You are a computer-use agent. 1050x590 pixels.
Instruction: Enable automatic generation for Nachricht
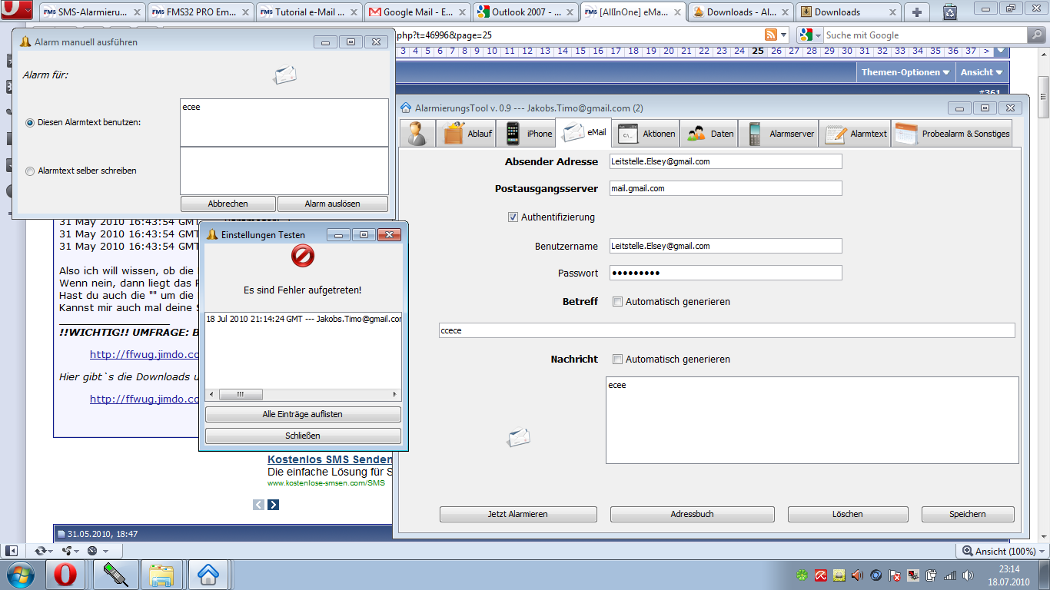pyautogui.click(x=617, y=360)
